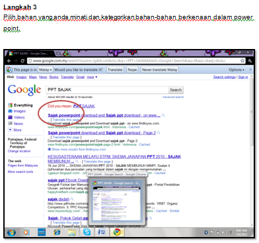Click the PPT SAJAK search field
Viewport: 259px width, 243px height.
[x=107, y=90]
